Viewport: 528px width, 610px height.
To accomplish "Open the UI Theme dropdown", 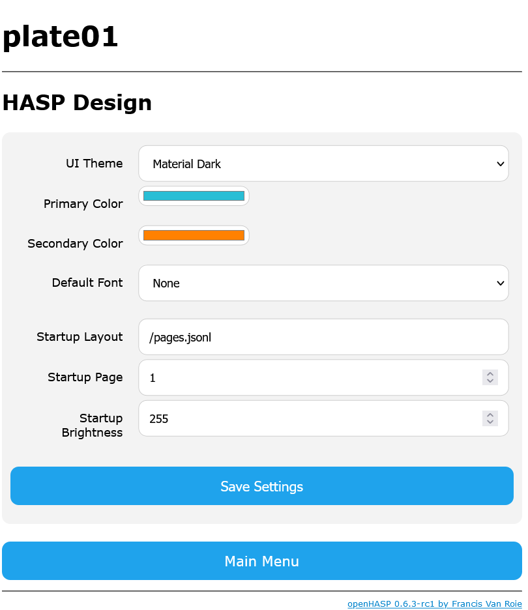I will coord(323,164).
